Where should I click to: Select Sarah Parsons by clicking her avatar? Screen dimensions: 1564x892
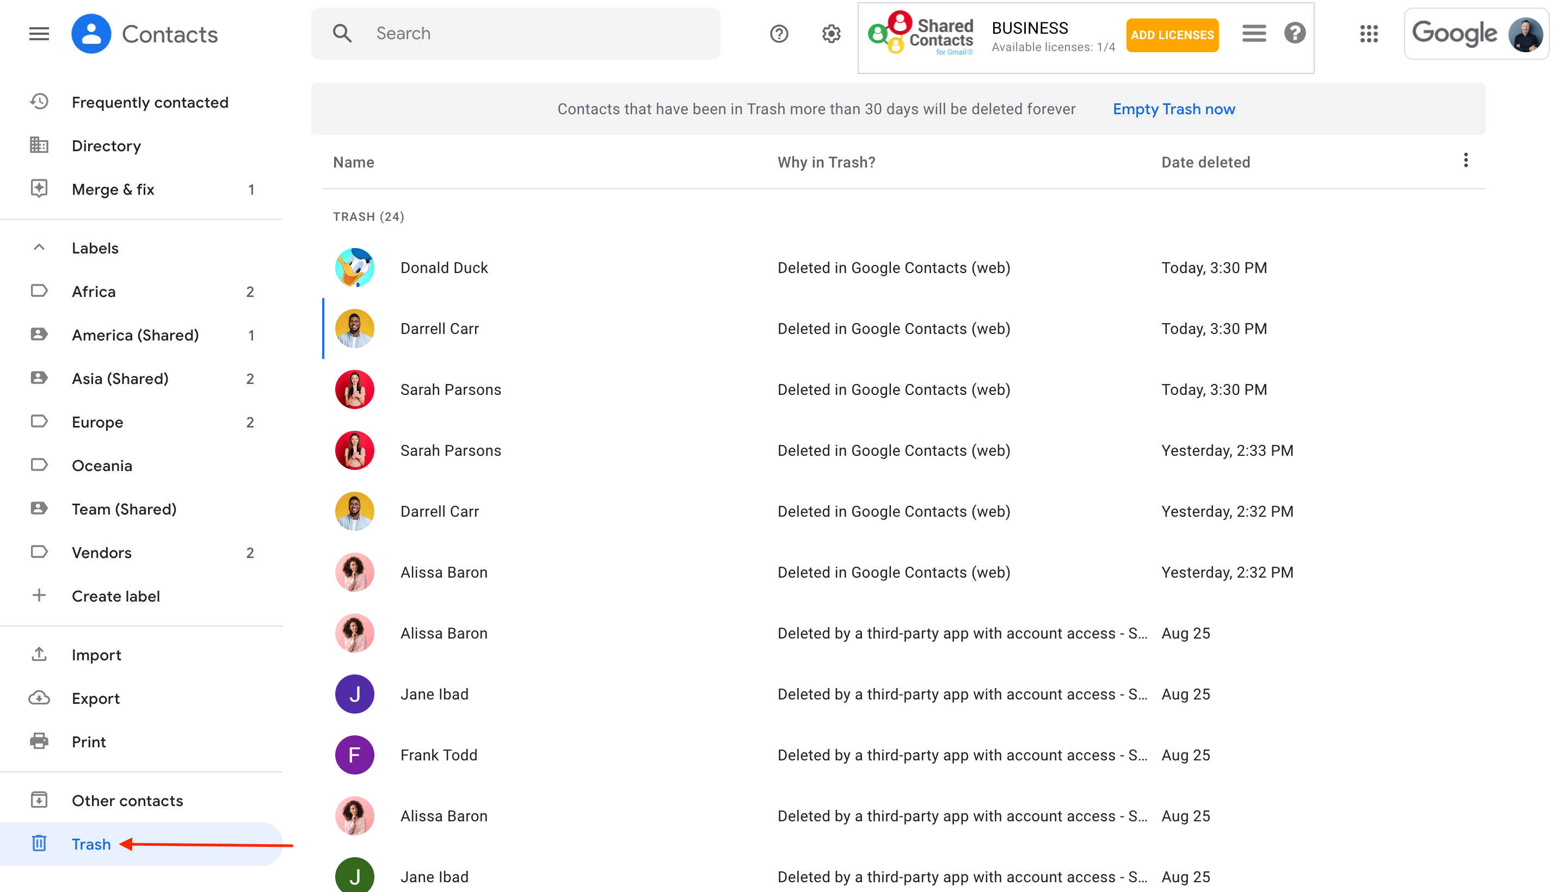coord(354,389)
